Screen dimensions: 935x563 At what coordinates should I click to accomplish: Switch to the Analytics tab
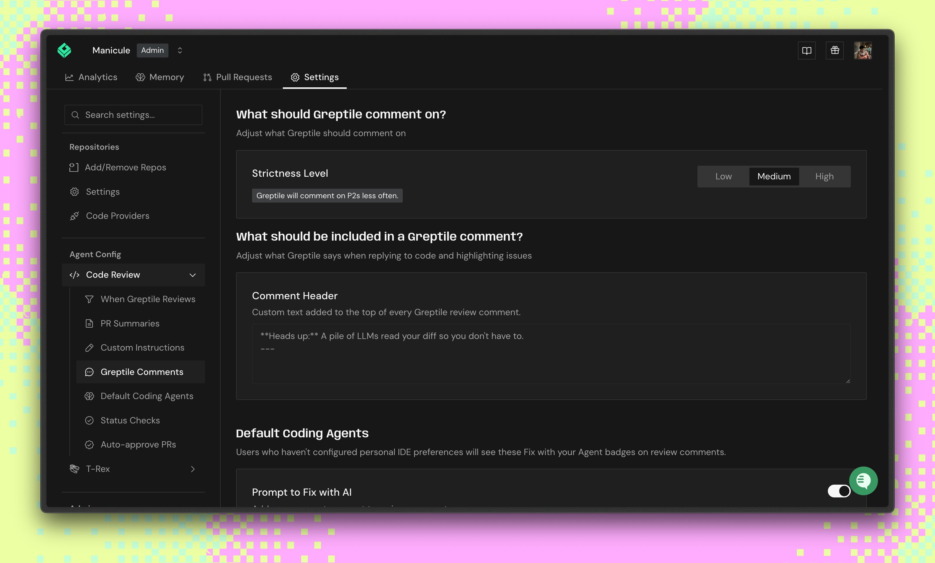[91, 77]
